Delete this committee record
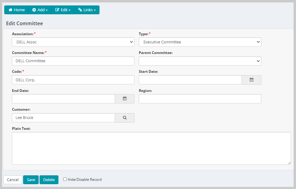Image resolution: width=296 pixels, height=189 pixels. (49, 179)
